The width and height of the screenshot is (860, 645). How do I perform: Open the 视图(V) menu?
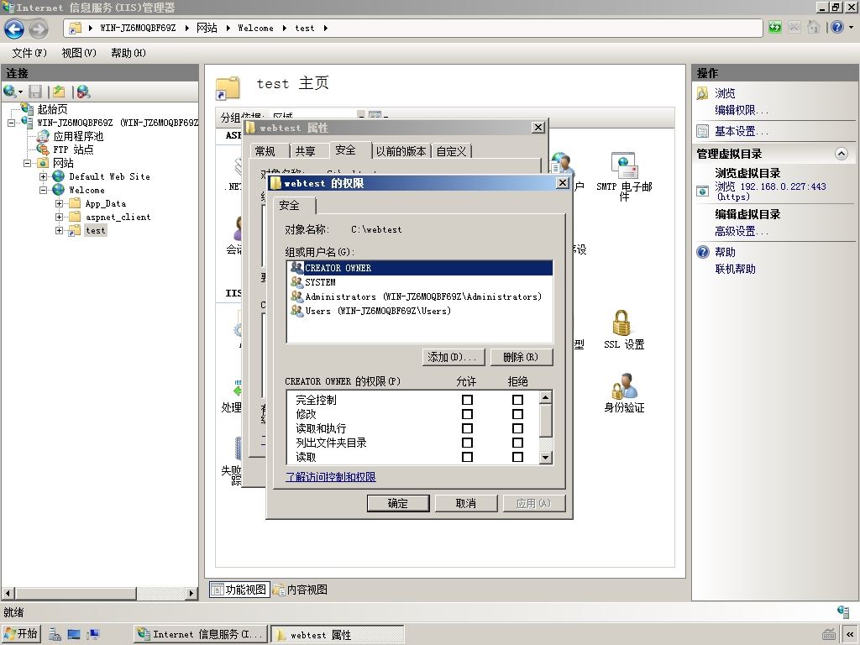[79, 53]
